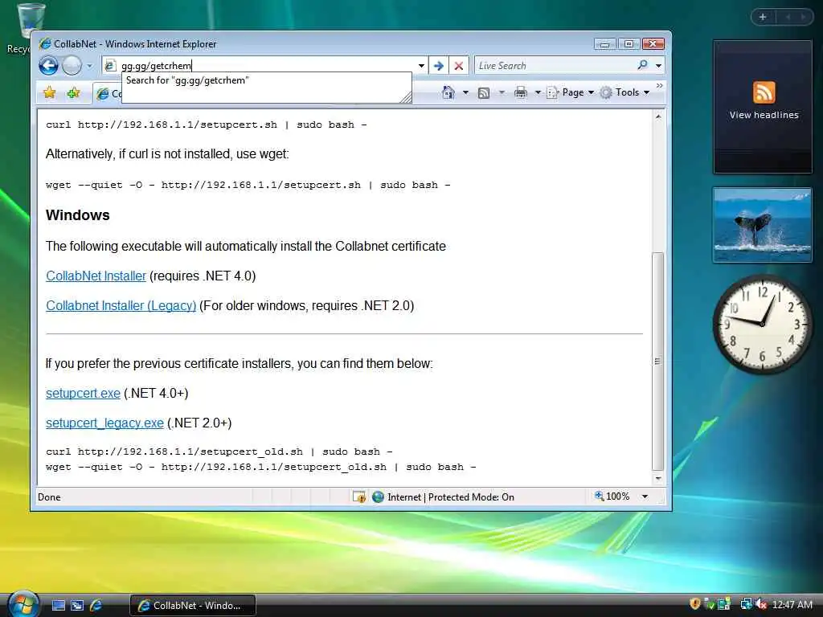823x617 pixels.
Task: Click the 100% zoom level button
Action: pyautogui.click(x=612, y=496)
